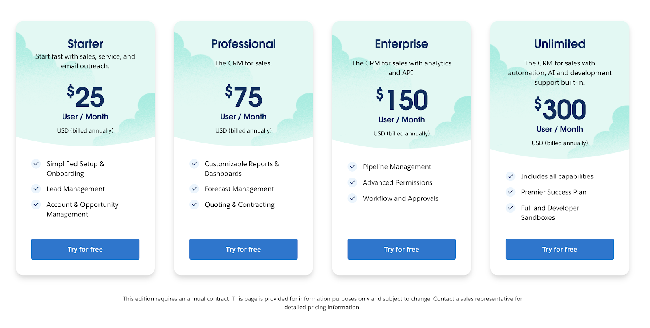The image size is (650, 328).
Task: Click the checkmark beside Pipeline Management
Action: tap(352, 167)
